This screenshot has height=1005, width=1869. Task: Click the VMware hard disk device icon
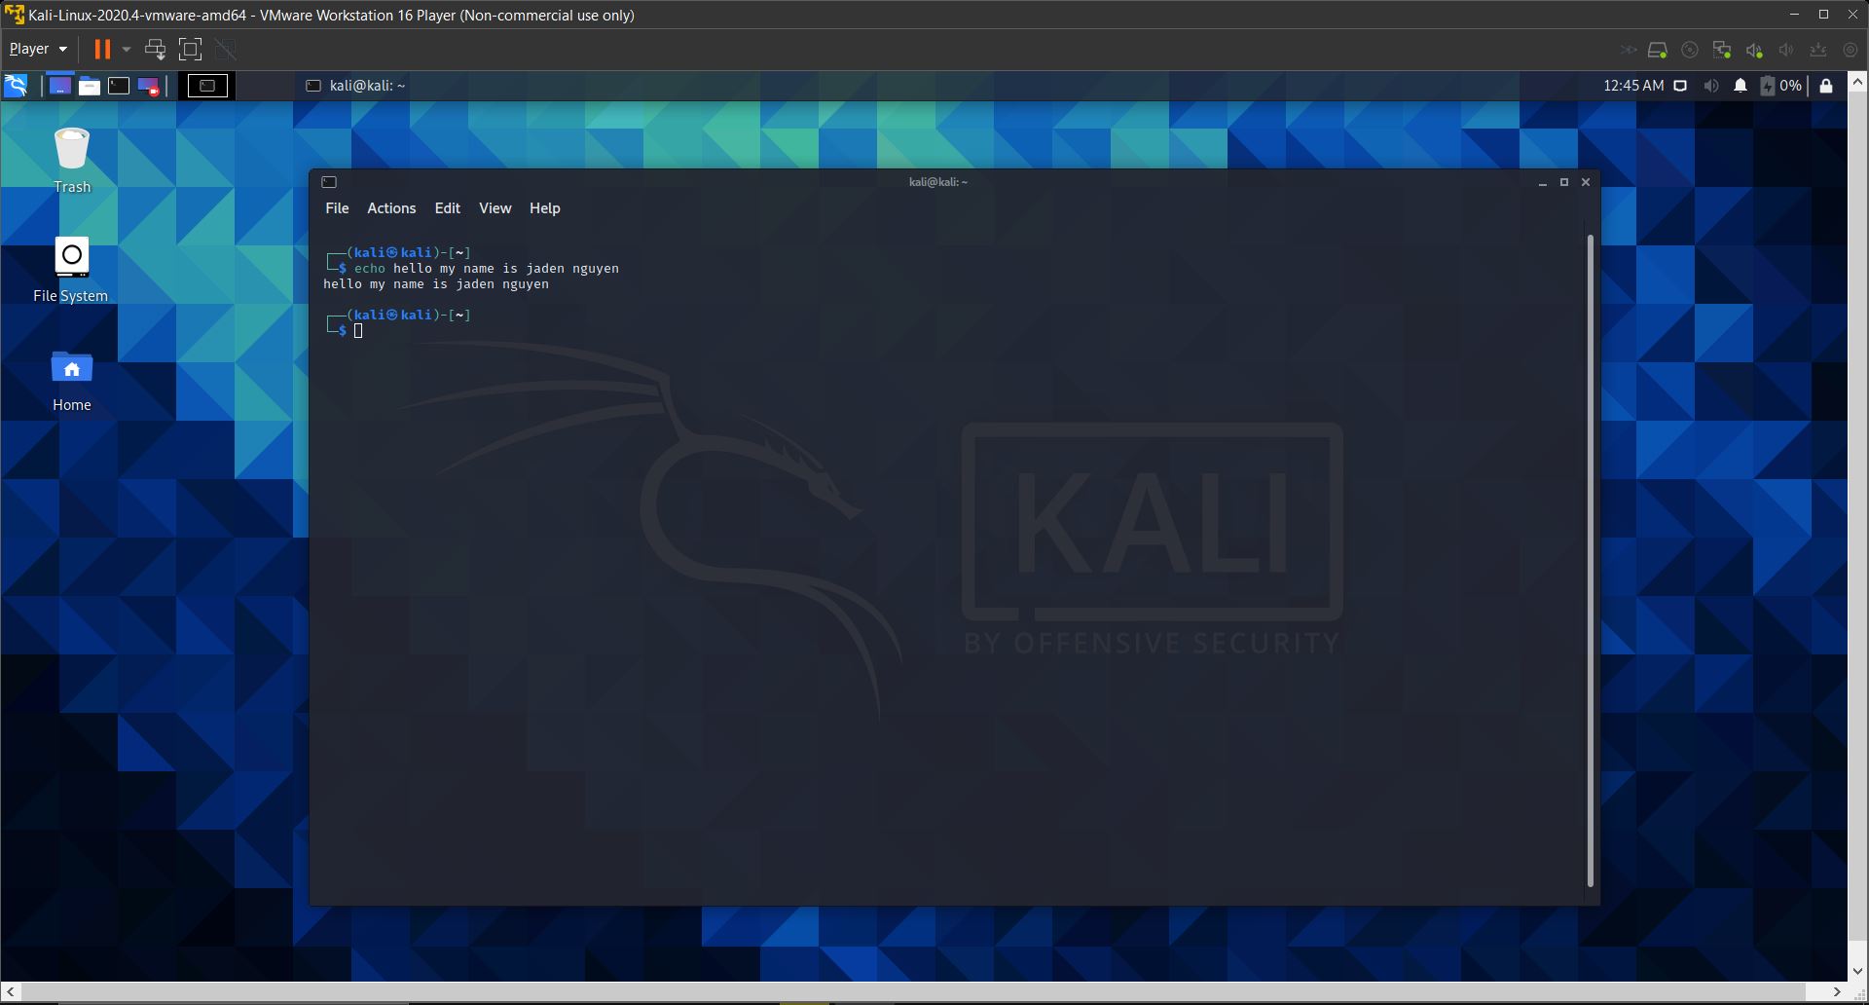tap(1658, 50)
